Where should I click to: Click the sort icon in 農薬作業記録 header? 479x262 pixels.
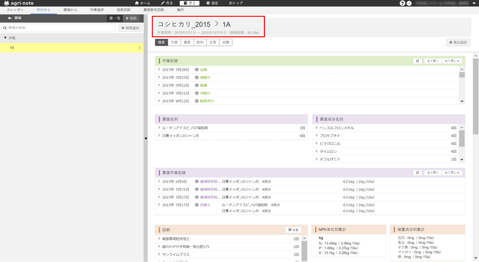point(418,173)
